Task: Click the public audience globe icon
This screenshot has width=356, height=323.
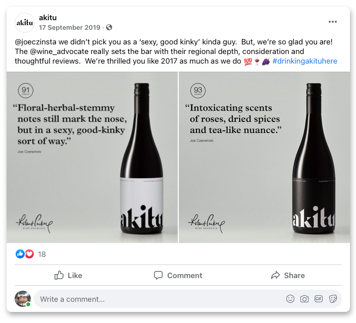Action: click(109, 27)
